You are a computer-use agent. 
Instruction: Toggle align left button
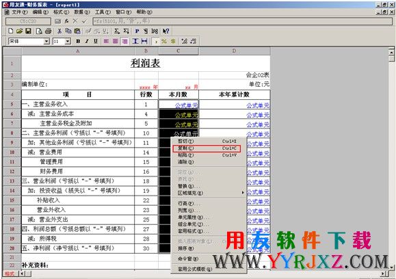click(106, 41)
